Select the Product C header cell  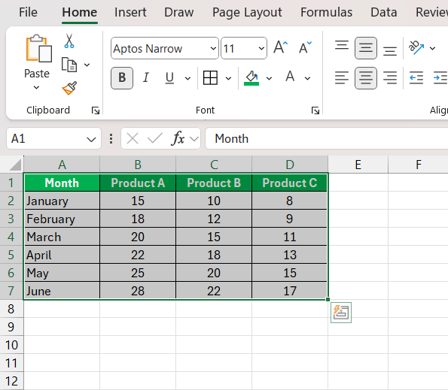290,183
